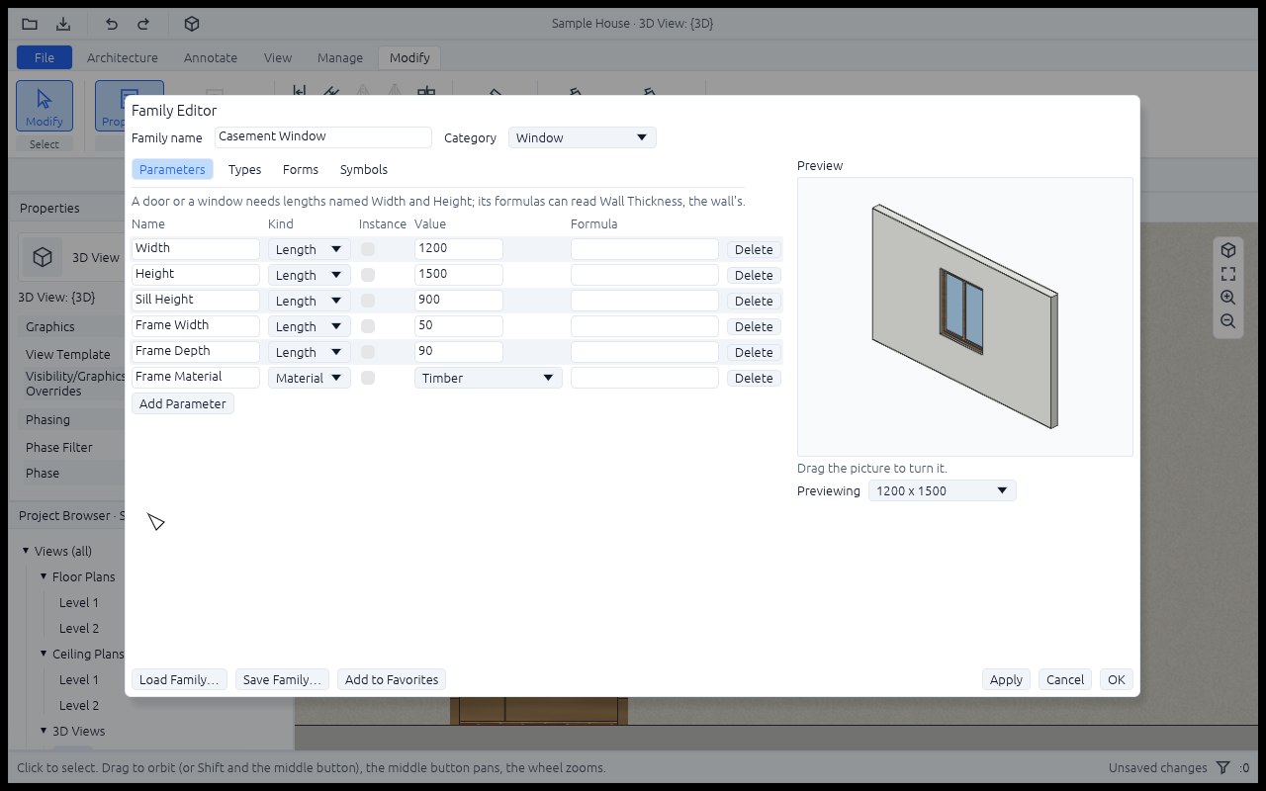Tick the Instance checkbox for Frame Material
Image resolution: width=1266 pixels, height=791 pixels.
[368, 378]
